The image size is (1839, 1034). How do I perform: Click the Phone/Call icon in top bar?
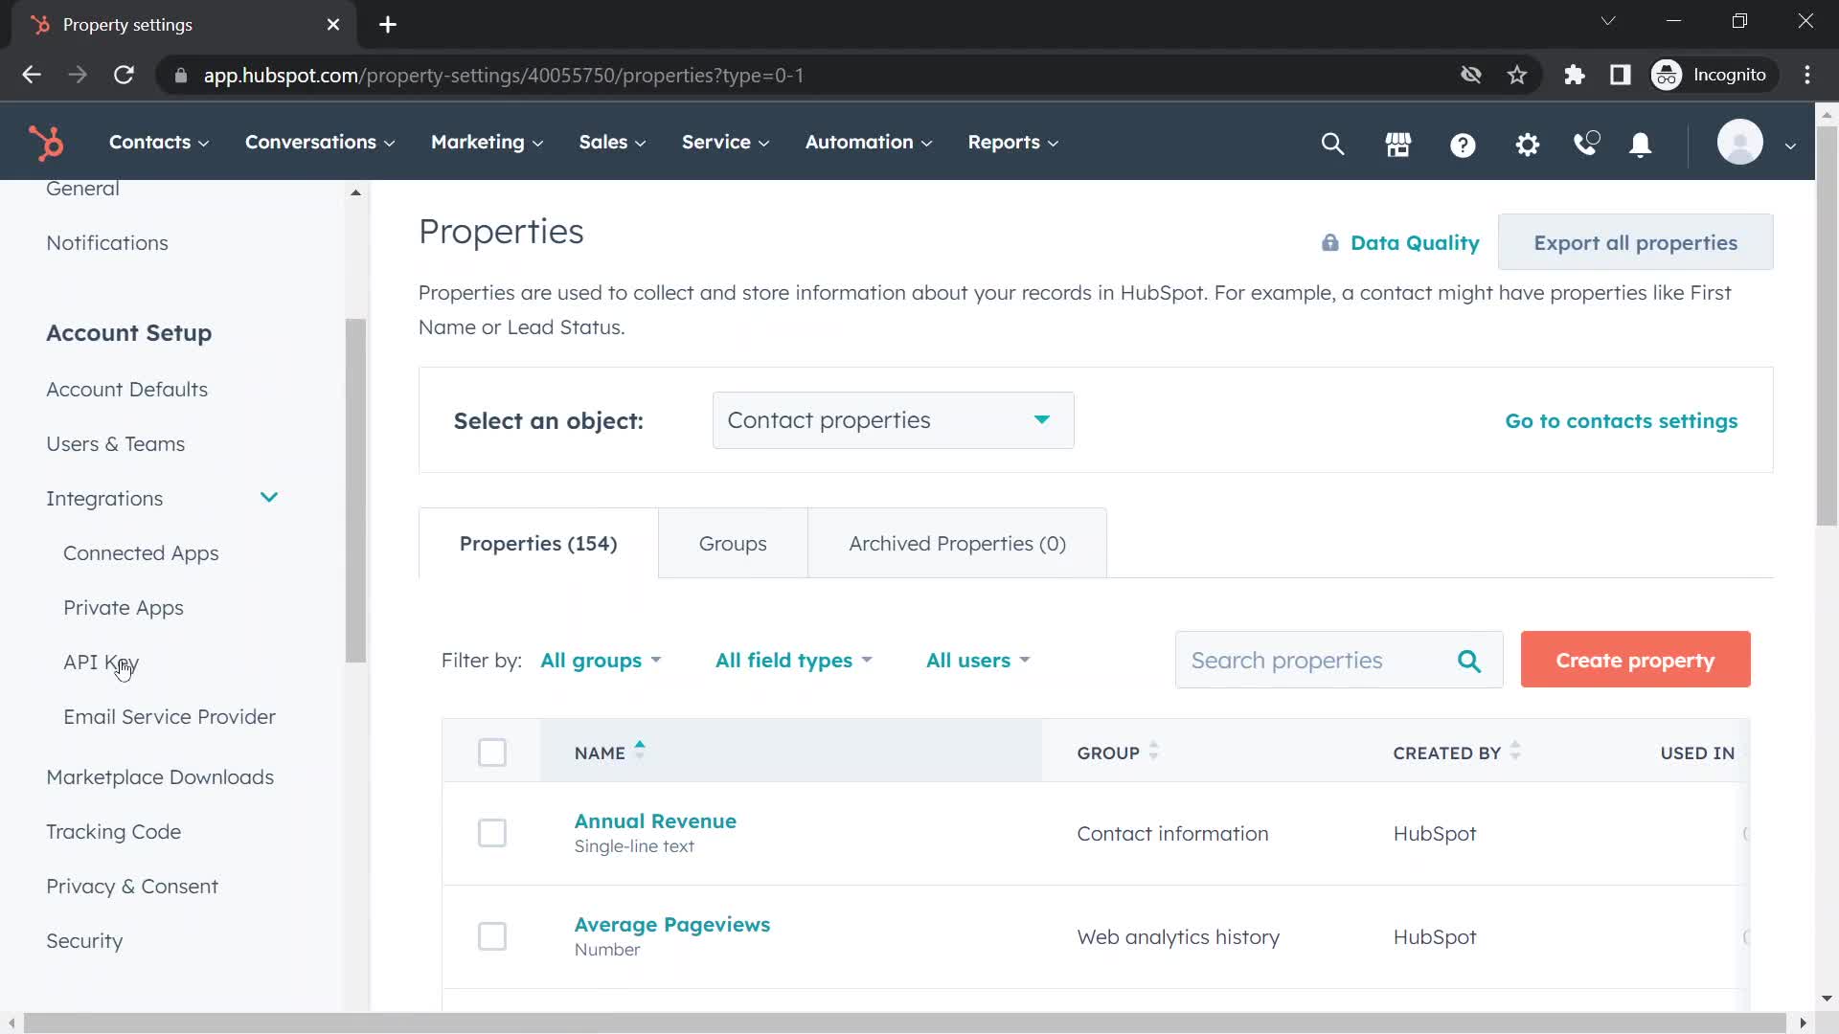pos(1588,142)
